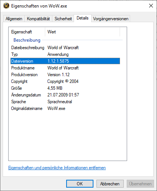Select the Copyright 2004 row
Viewport: 157px width, 191px height.
[65, 81]
